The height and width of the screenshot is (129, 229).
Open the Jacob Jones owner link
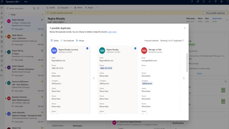pos(217,18)
